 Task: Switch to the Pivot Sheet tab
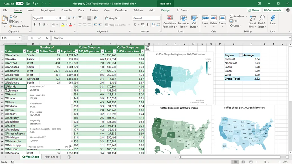(51, 157)
